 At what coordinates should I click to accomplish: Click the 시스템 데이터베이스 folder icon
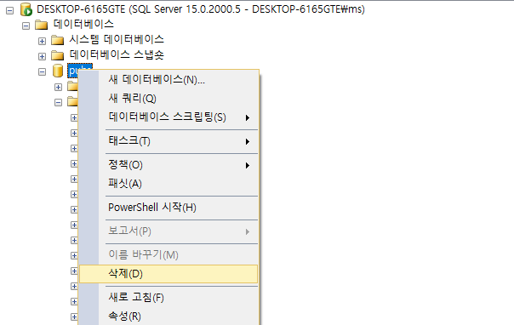[x=57, y=40]
